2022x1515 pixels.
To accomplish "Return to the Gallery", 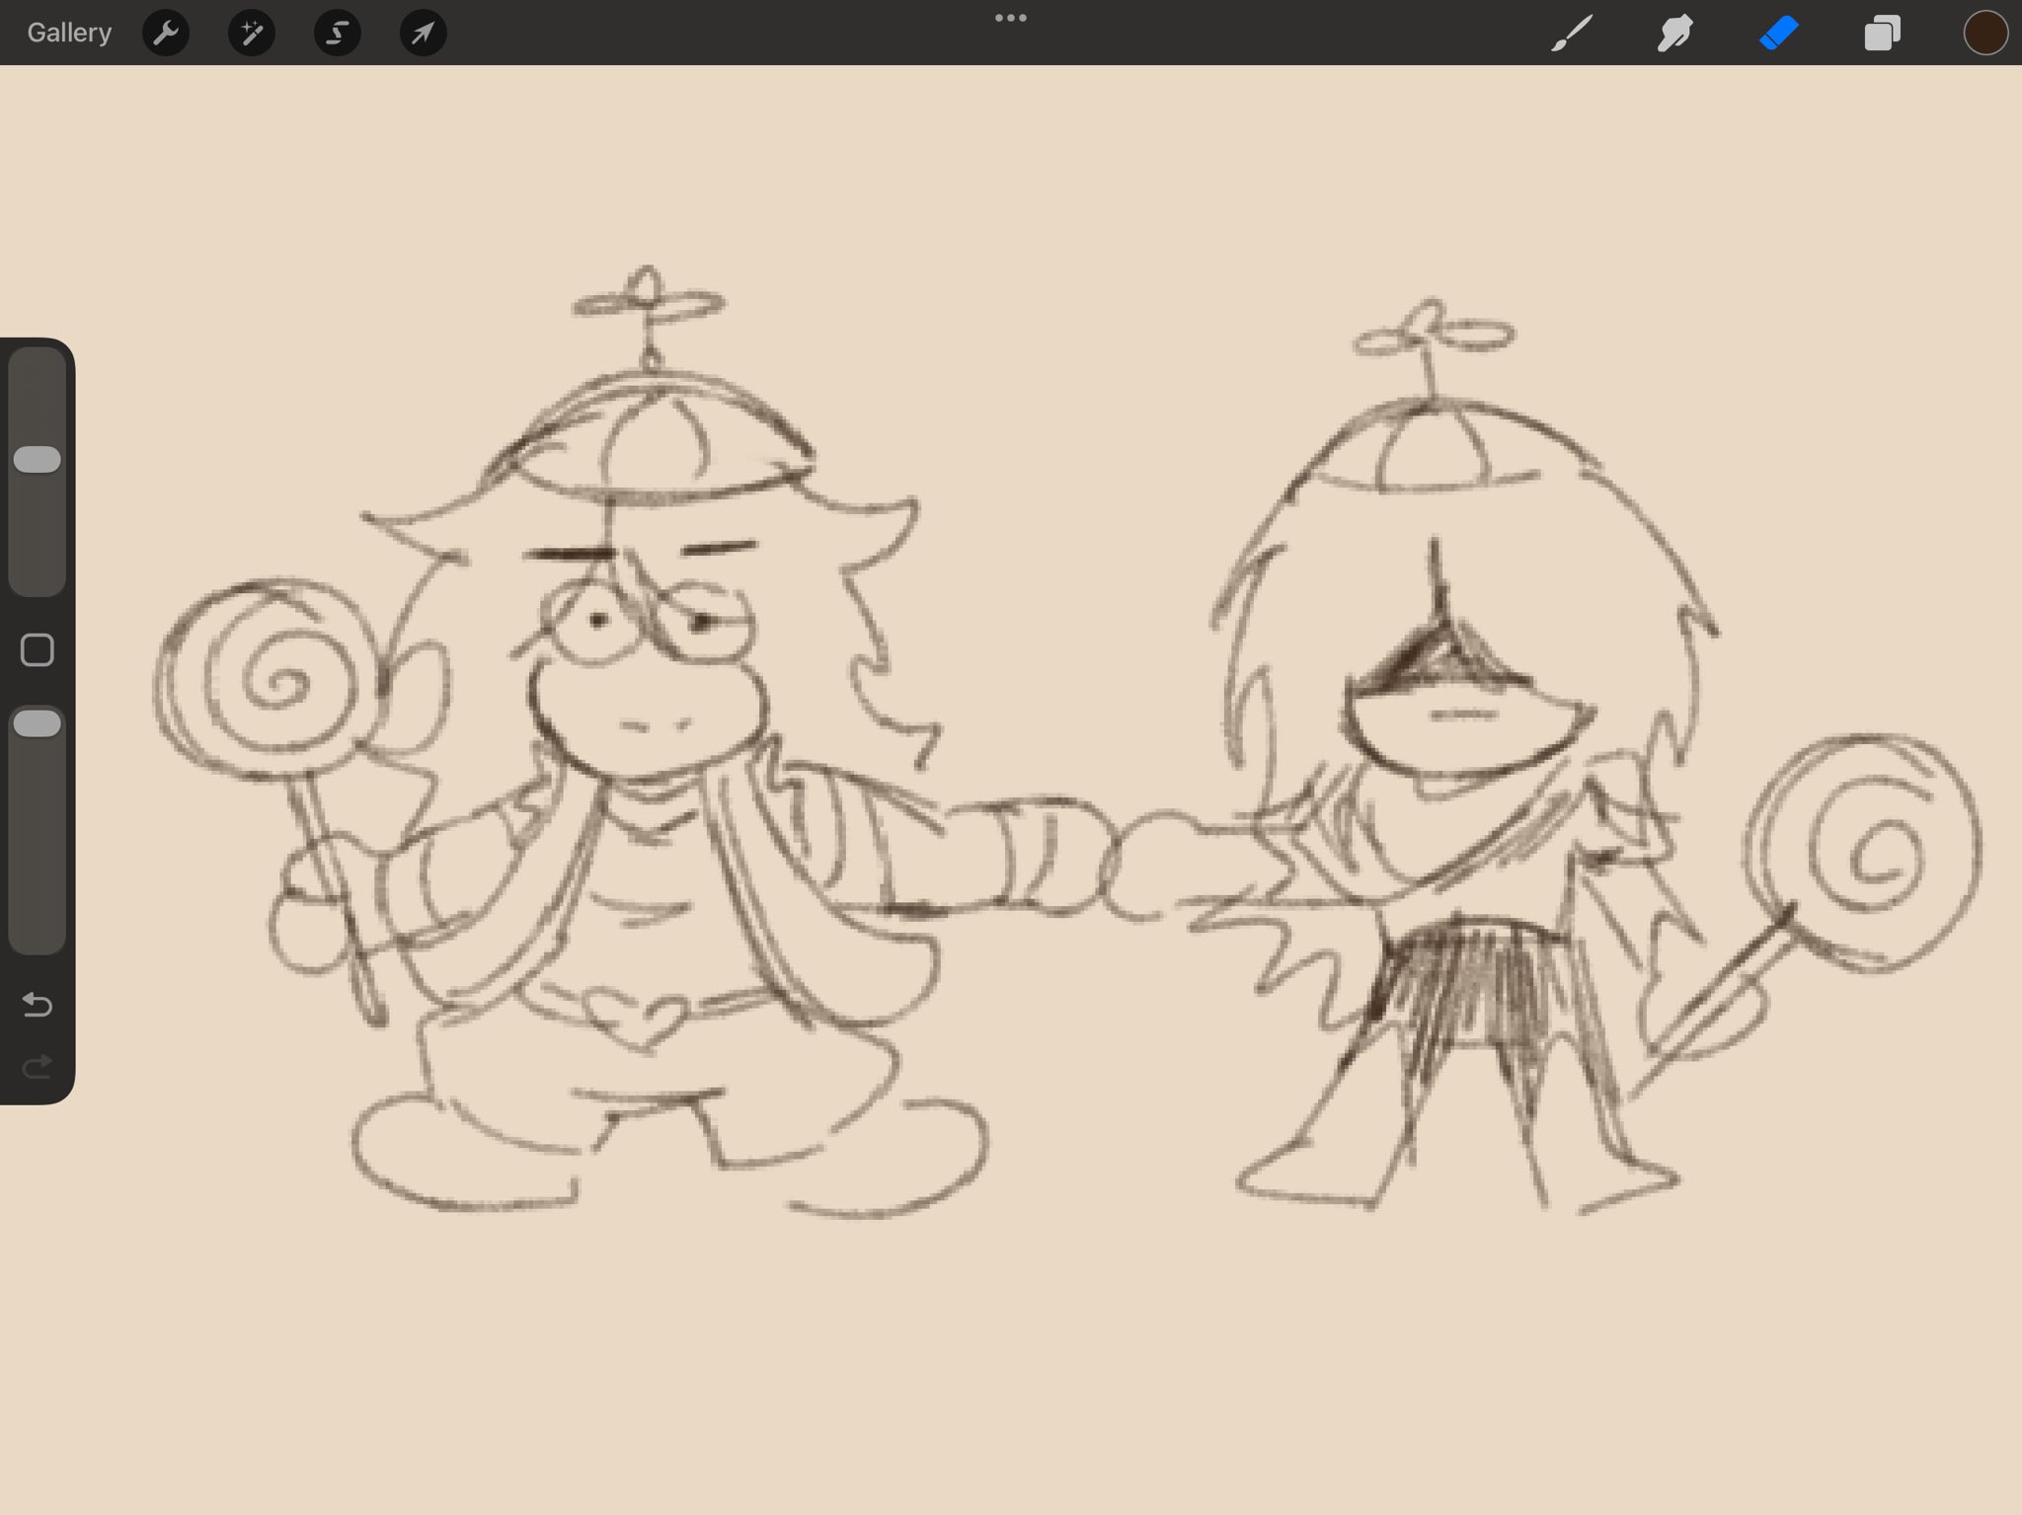I will pos(69,33).
